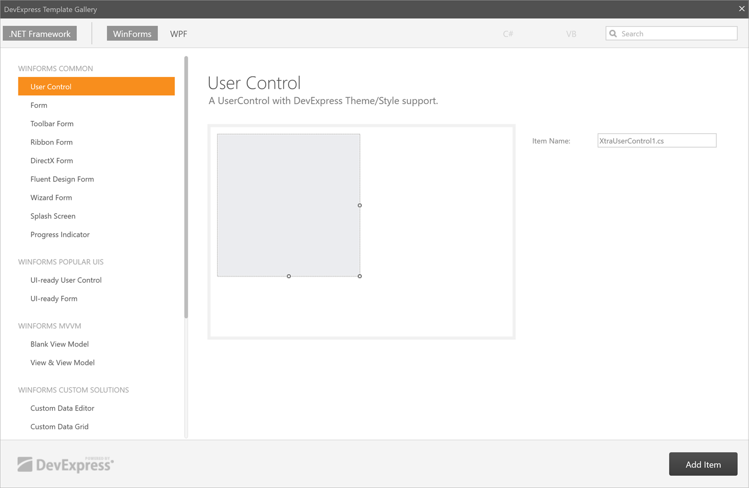Select User Control template
The image size is (749, 488).
96,86
